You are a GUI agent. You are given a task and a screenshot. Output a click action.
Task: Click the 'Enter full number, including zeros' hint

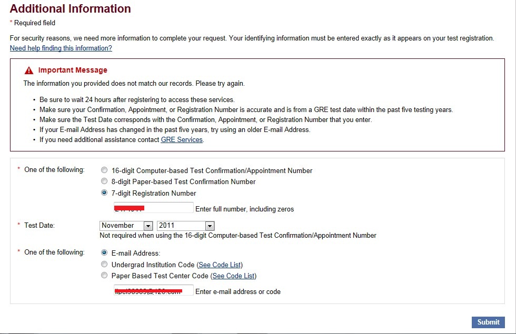click(x=244, y=209)
